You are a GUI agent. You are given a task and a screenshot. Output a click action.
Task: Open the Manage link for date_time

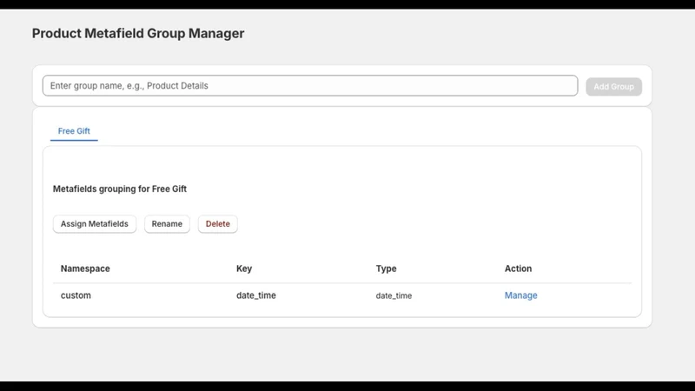click(x=520, y=295)
